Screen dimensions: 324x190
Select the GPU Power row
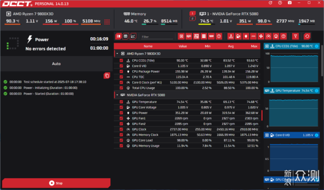point(187,113)
